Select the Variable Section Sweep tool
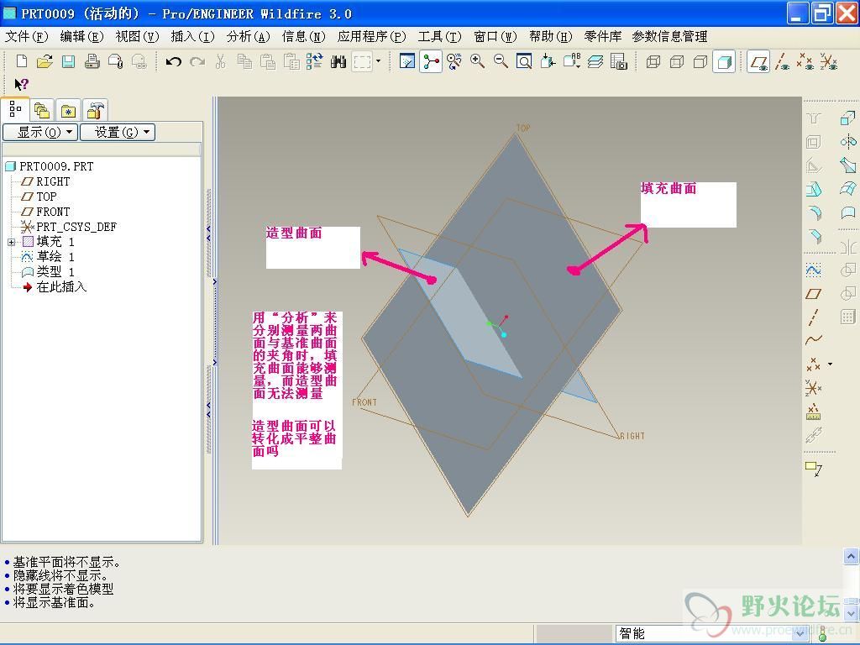860x645 pixels. coord(847,165)
